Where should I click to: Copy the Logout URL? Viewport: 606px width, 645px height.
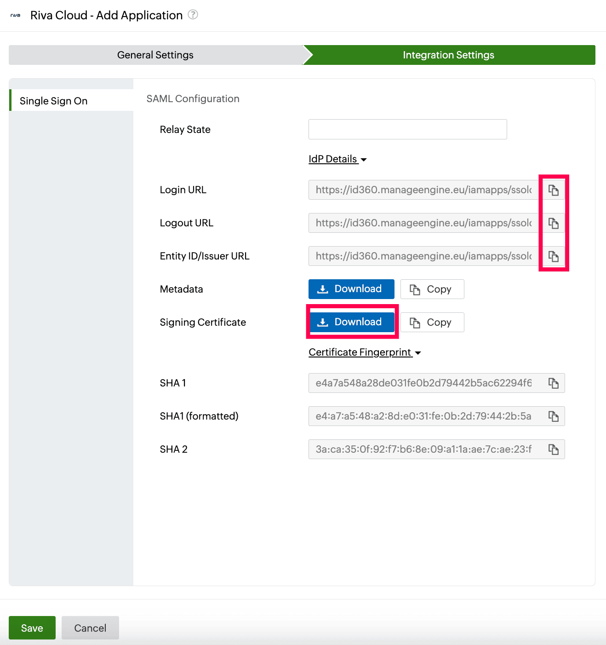[553, 223]
